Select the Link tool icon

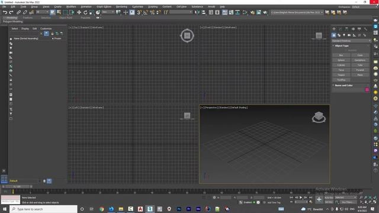point(18,12)
